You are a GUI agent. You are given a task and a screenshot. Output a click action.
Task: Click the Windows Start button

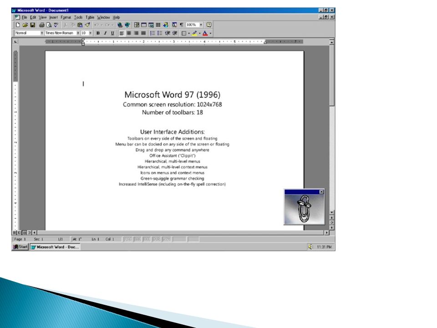pyautogui.click(x=20, y=247)
